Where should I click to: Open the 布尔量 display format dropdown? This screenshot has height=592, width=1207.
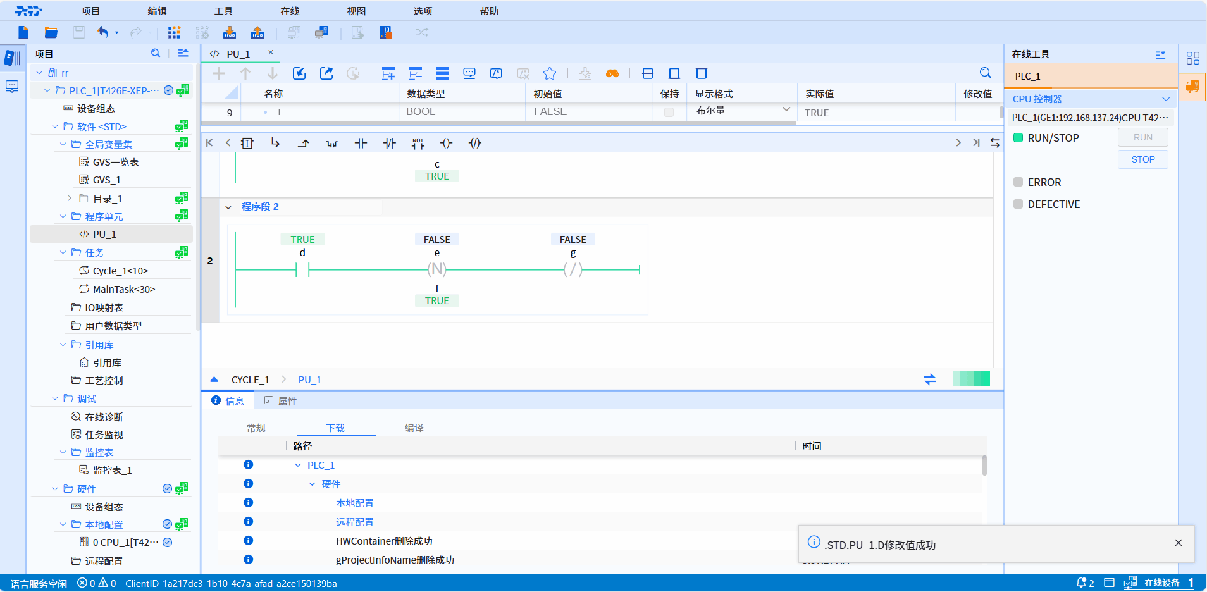coord(786,110)
